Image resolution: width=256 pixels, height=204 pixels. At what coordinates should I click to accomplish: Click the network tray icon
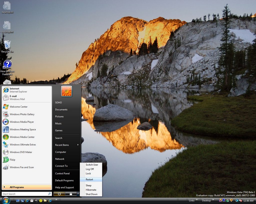pyautogui.click(x=237, y=201)
